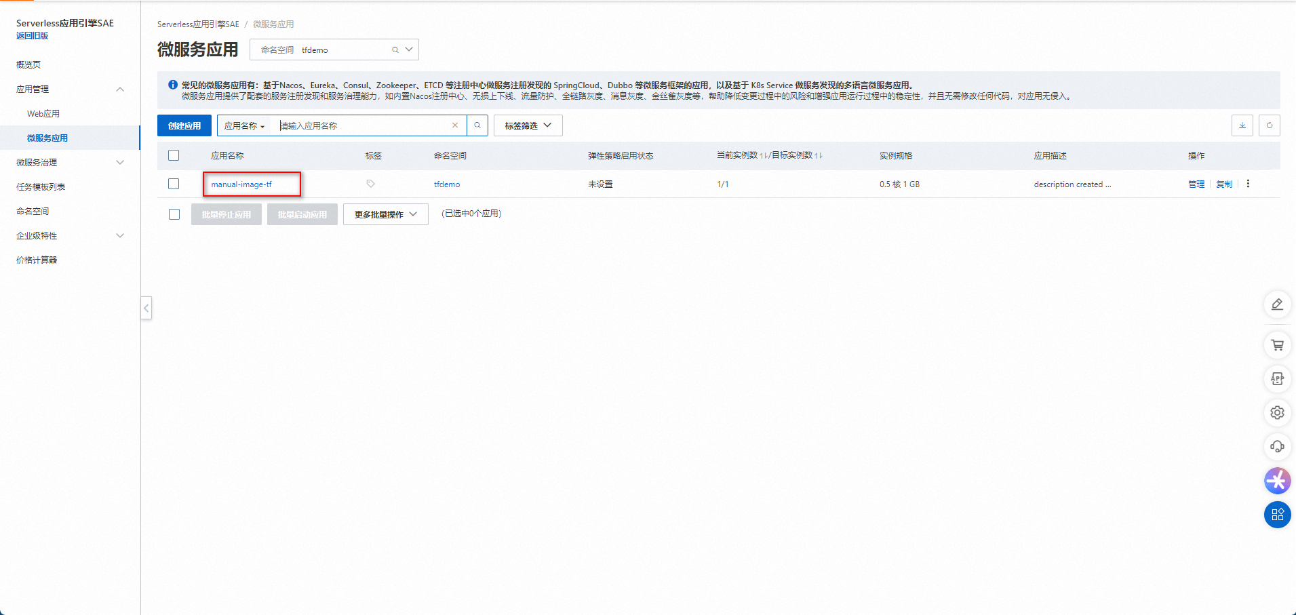This screenshot has height=615, width=1296.
Task: Click the info icon in the notice banner
Action: click(173, 85)
